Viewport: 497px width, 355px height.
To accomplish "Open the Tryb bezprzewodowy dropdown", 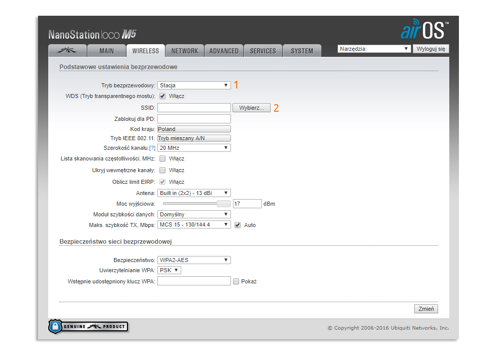I will [x=194, y=85].
